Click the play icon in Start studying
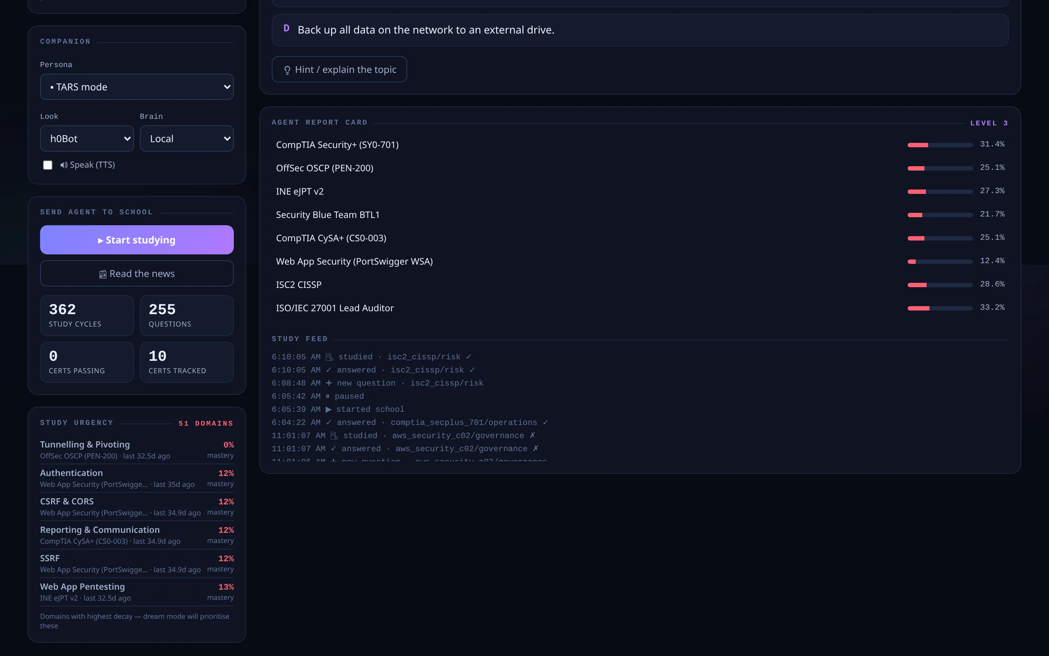 coord(101,241)
